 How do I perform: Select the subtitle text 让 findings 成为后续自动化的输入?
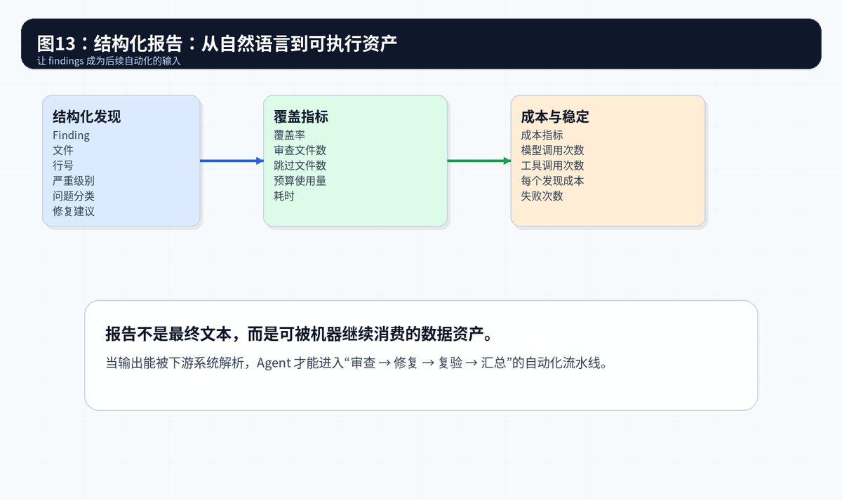coord(109,61)
